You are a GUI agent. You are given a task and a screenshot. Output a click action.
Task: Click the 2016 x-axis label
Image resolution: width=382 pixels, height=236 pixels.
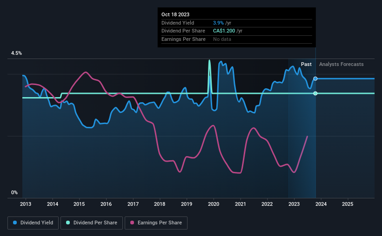click(x=106, y=204)
